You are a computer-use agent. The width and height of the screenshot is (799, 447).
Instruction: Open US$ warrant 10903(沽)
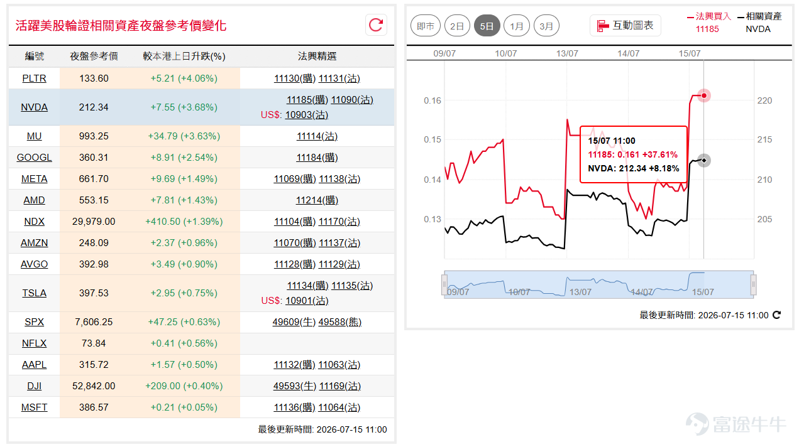(307, 115)
